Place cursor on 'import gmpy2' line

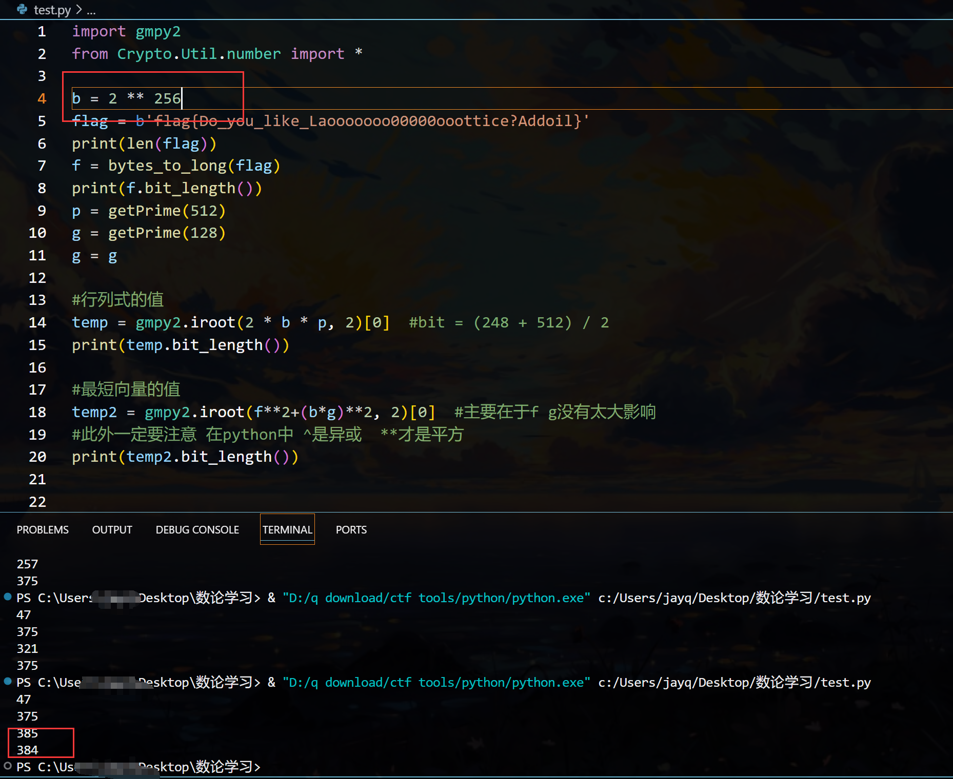(x=126, y=32)
